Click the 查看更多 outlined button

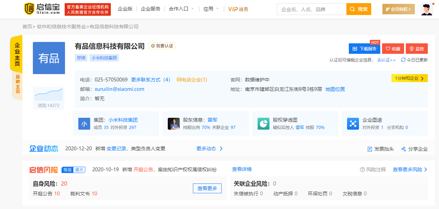pos(207,188)
